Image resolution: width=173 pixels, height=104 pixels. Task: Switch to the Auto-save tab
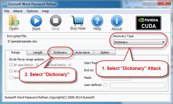click(x=82, y=52)
